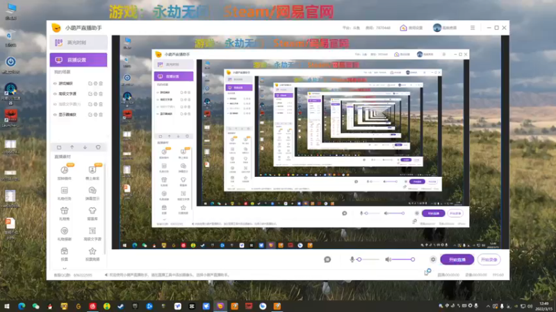Screen dimensions: 556x312
Task: Add the 投票 voting widget
Action: (65, 254)
